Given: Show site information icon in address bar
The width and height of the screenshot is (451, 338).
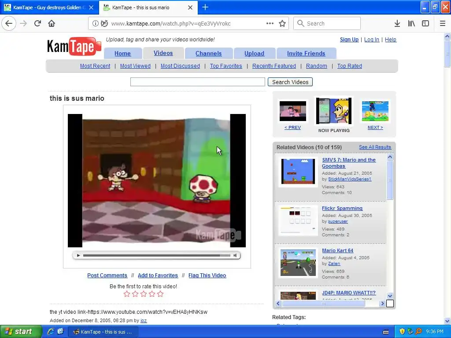Looking at the screenshot, I should pos(96,24).
